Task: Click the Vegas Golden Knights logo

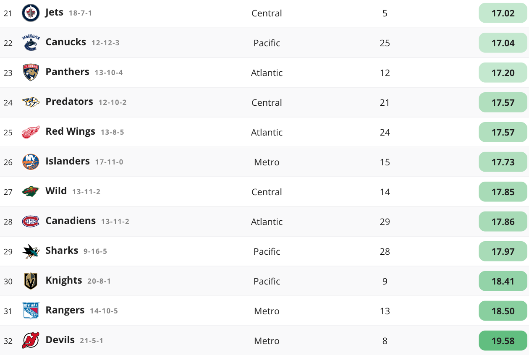Action: pos(31,281)
